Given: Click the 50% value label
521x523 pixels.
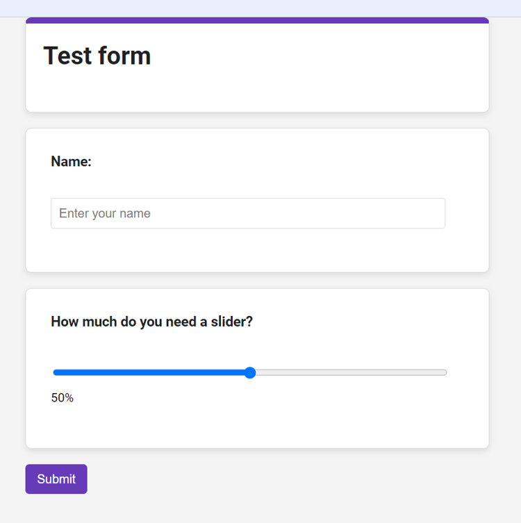Looking at the screenshot, I should [62, 397].
